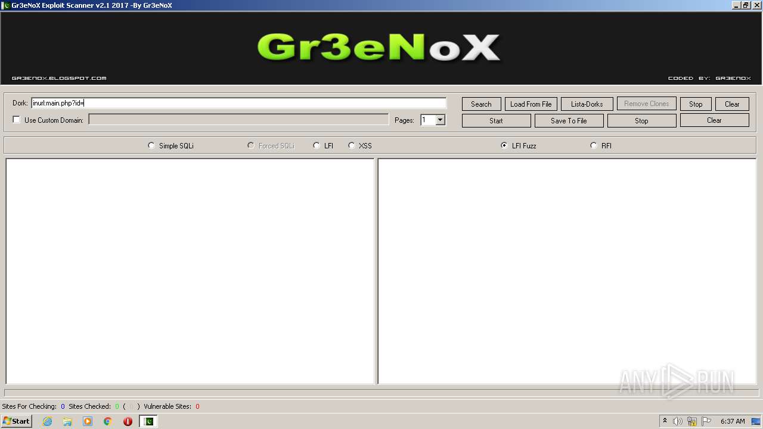Click the Start scan button
Image resolution: width=763 pixels, height=429 pixels.
(x=496, y=120)
